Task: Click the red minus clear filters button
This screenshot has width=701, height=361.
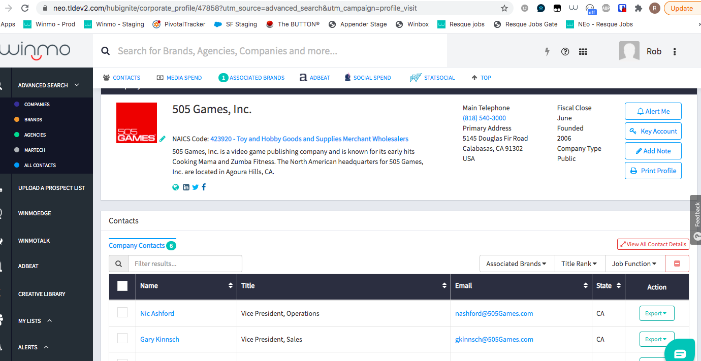Action: (x=677, y=264)
